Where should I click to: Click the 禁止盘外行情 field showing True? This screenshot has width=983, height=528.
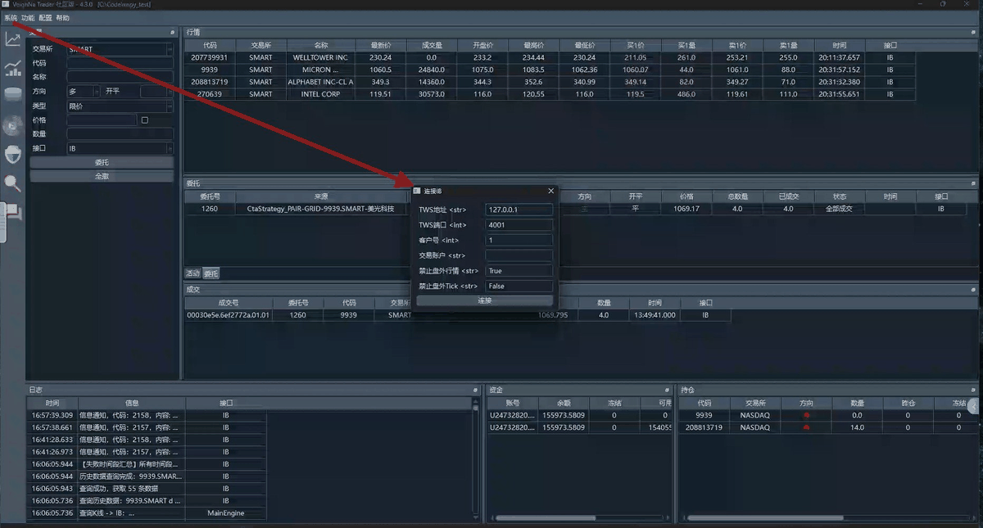click(519, 270)
